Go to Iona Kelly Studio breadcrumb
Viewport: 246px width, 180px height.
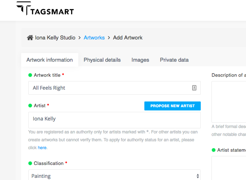(x=55, y=38)
